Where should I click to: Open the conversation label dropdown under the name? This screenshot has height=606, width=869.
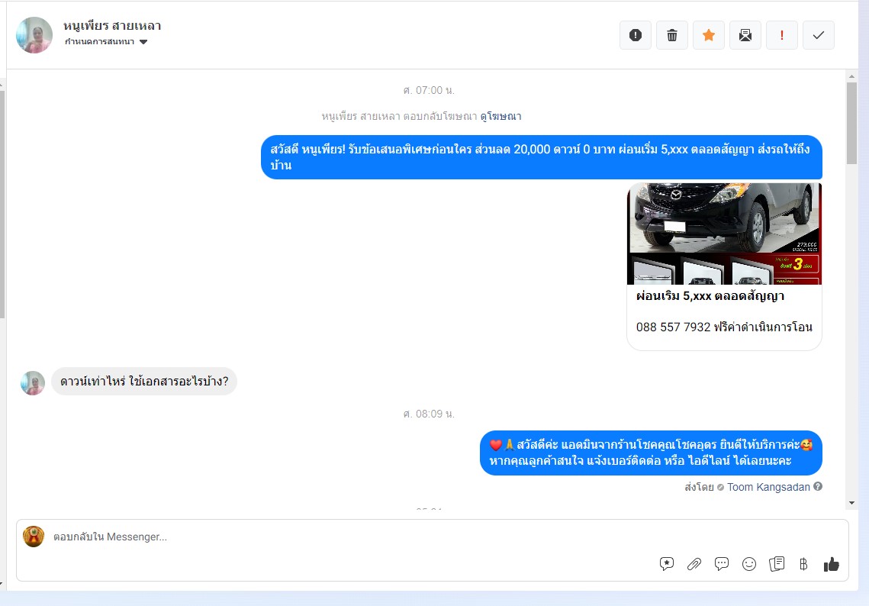coord(106,41)
